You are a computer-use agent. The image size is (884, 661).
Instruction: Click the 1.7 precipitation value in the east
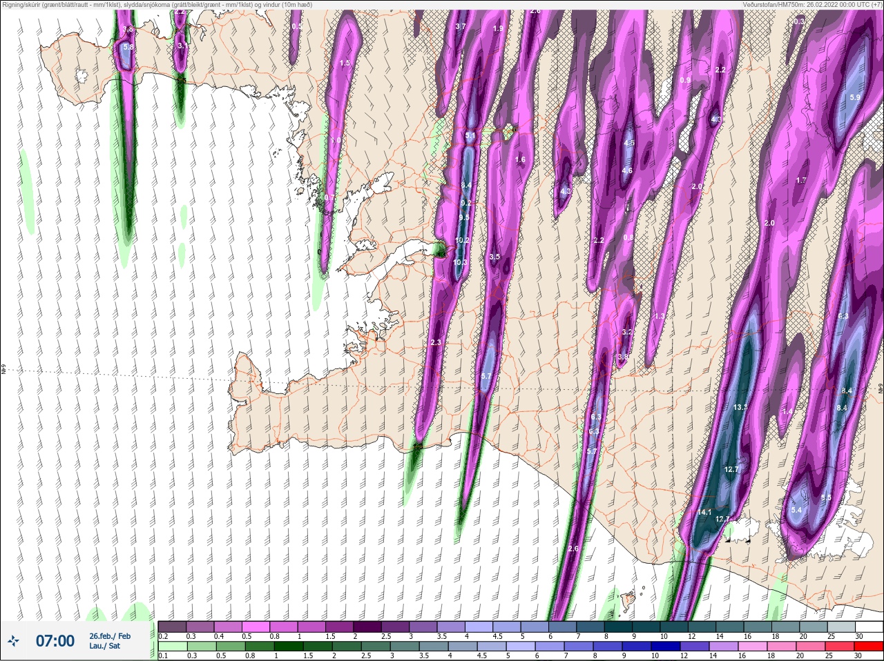(801, 181)
